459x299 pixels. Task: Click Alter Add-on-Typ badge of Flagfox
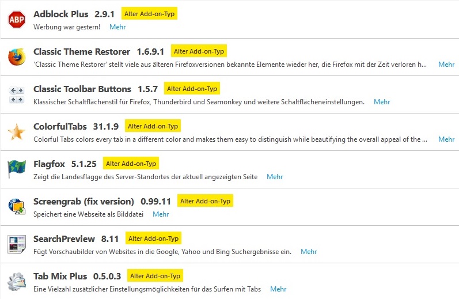[x=131, y=164]
